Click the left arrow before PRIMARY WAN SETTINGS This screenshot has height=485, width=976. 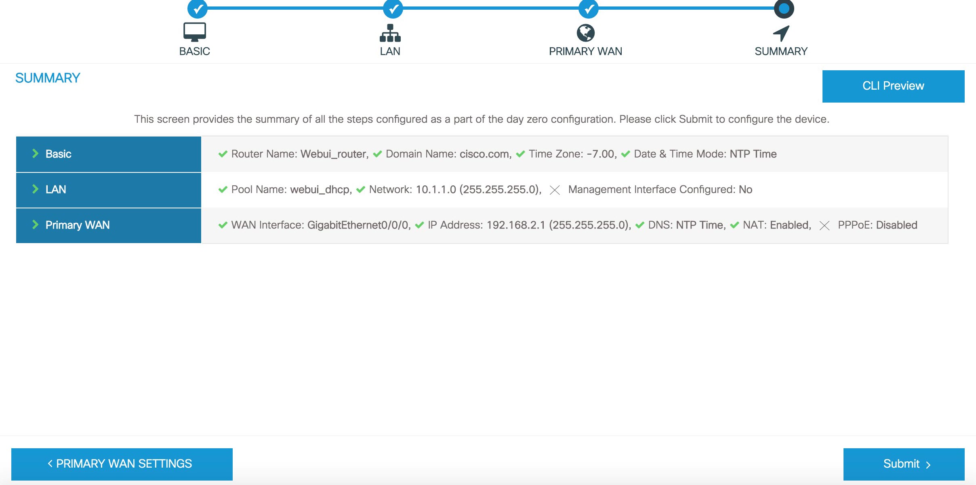pyautogui.click(x=50, y=464)
